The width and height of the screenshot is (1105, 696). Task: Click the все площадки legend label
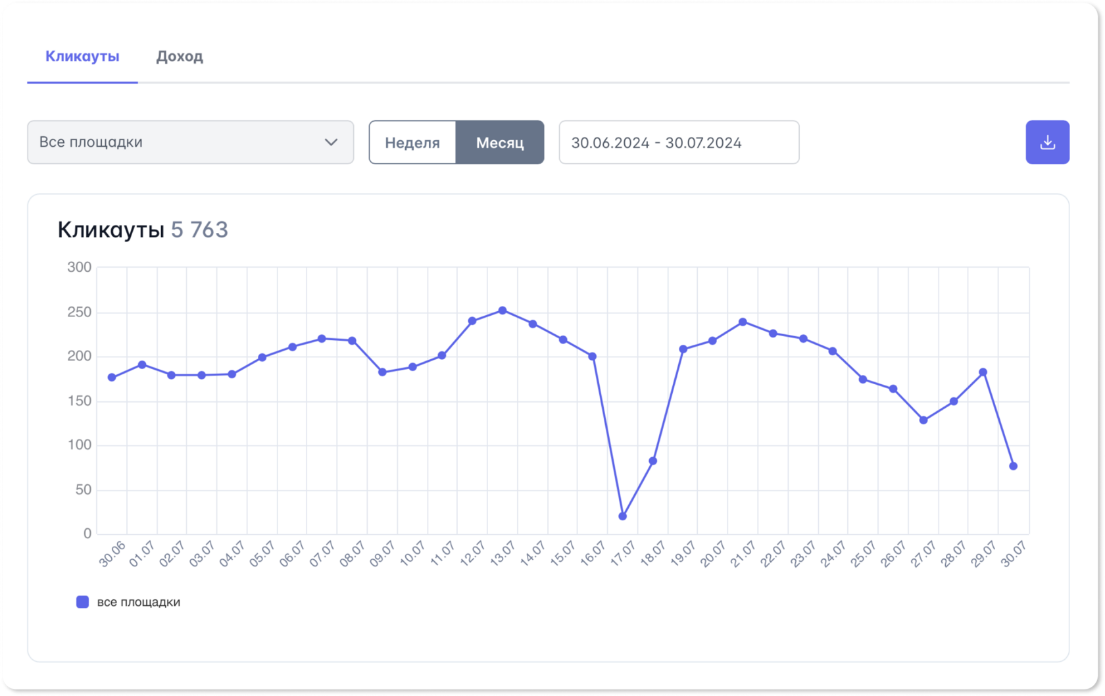click(x=138, y=602)
